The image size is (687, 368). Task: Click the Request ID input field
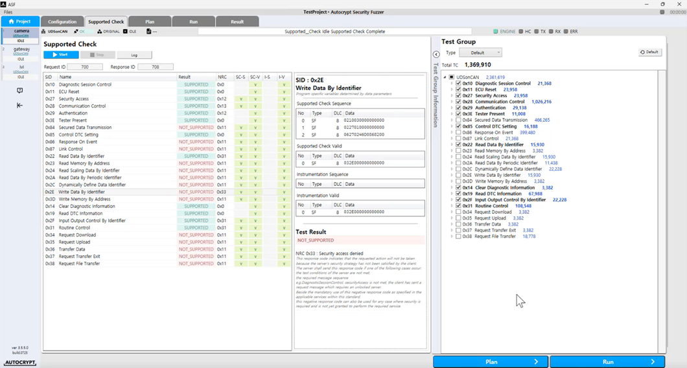[x=84, y=67]
